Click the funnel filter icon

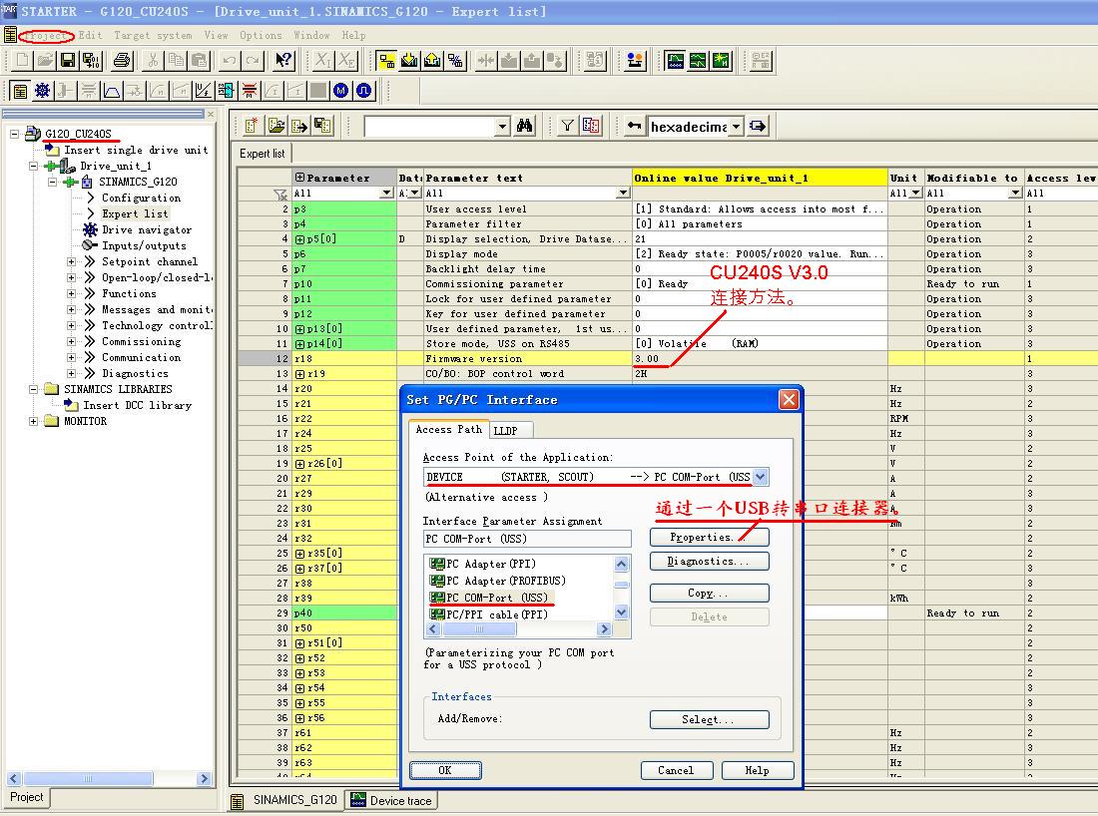click(567, 126)
